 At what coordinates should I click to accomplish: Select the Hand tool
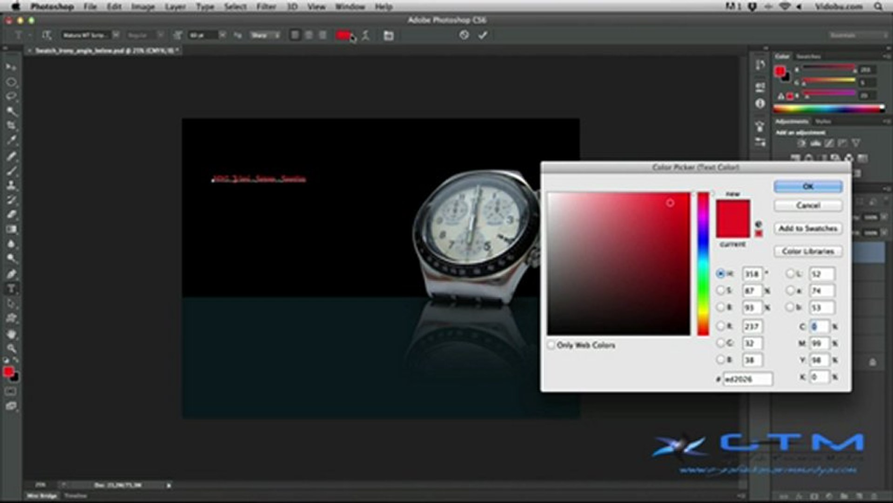pos(11,333)
